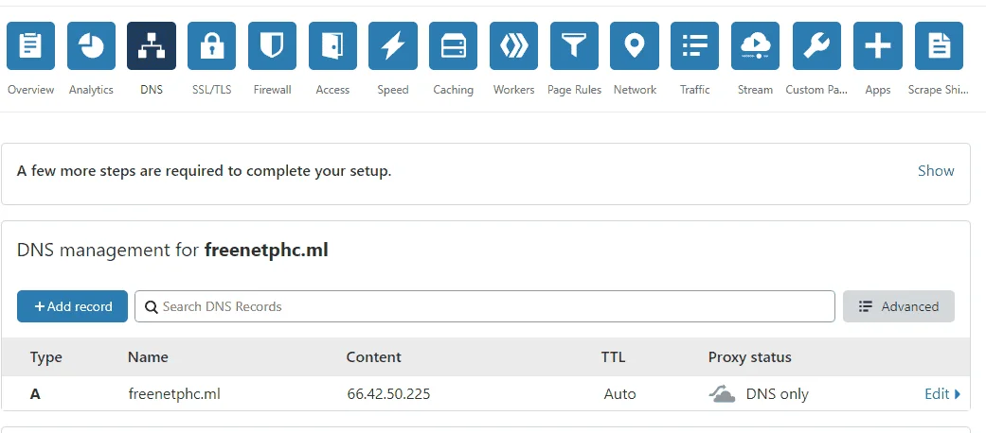Viewport: 986px width, 433px height.
Task: Open the Overview section icon
Action: coord(31,45)
